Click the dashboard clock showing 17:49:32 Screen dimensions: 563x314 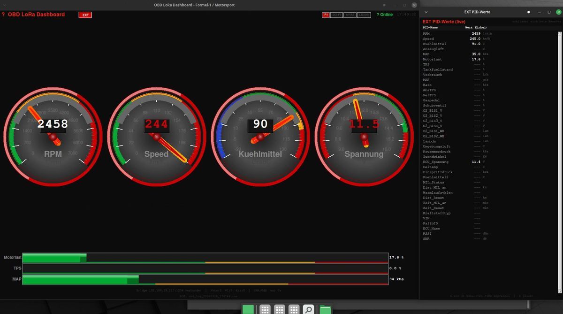(x=406, y=15)
